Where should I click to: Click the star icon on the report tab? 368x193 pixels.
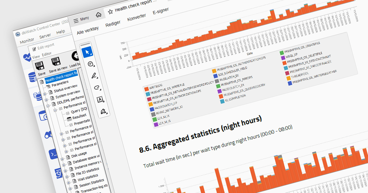tap(110, 12)
